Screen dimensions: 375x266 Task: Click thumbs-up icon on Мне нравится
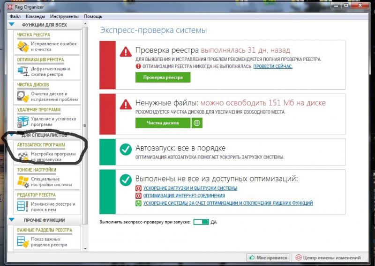pyautogui.click(x=252, y=258)
